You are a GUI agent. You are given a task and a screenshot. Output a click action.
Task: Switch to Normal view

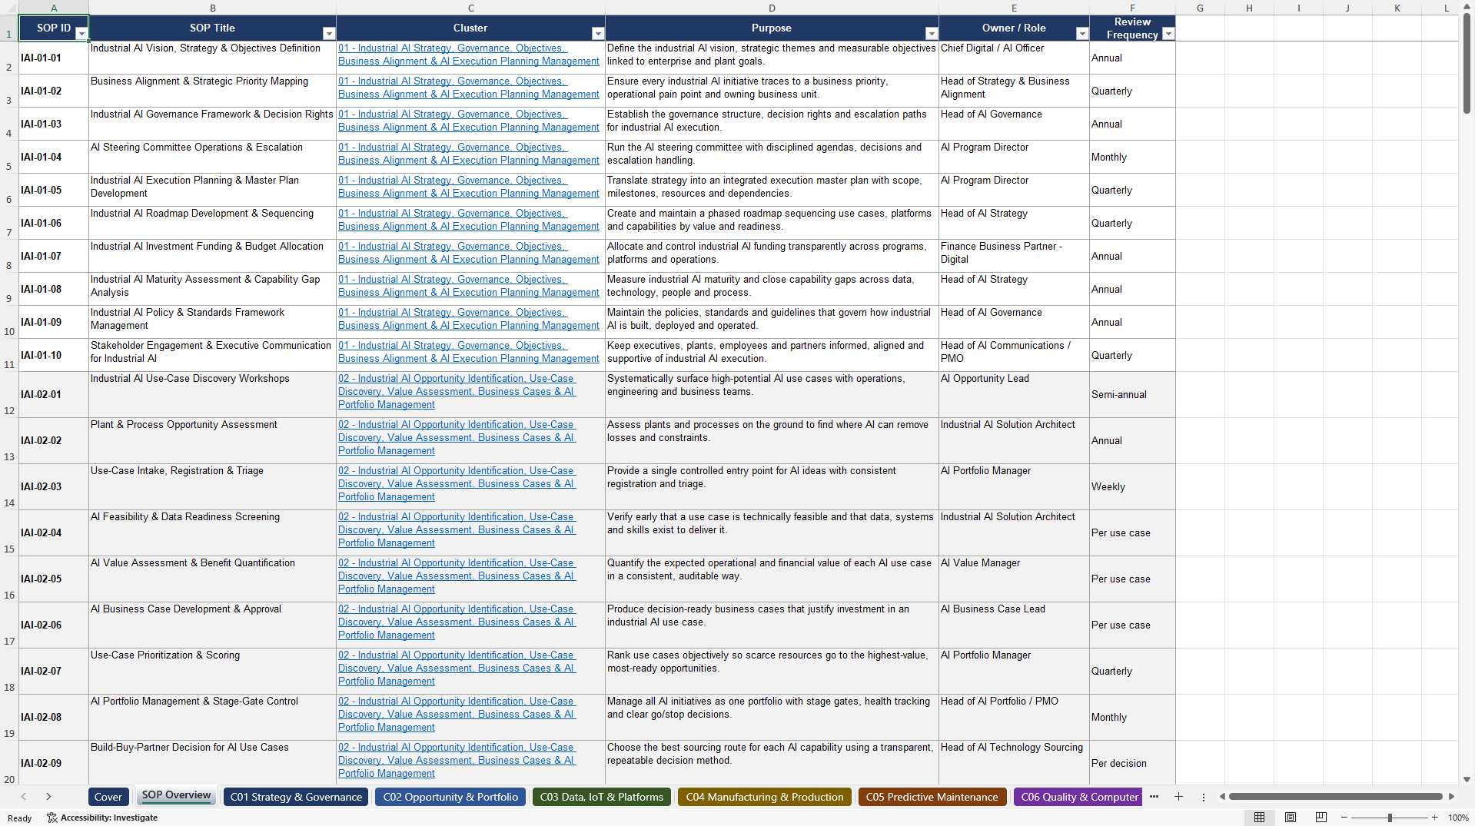pos(1259,818)
